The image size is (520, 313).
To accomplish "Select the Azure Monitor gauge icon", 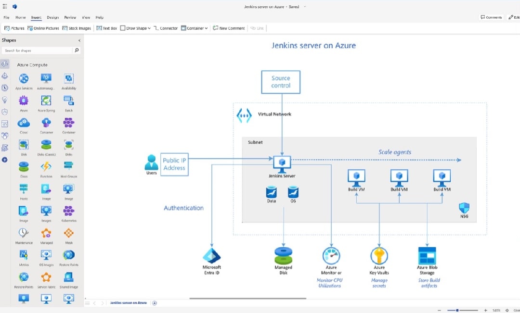I will pyautogui.click(x=331, y=256).
